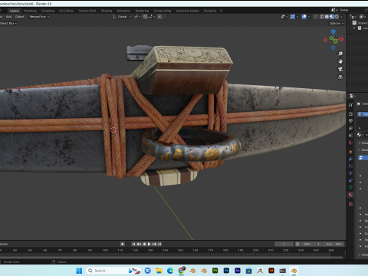Open the Geometry Nodes workspace tab

[187, 11]
